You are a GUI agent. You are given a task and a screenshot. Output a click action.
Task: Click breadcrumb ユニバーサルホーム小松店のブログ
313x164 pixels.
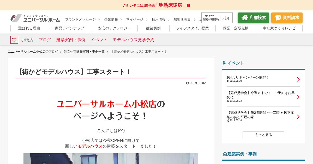33,52
